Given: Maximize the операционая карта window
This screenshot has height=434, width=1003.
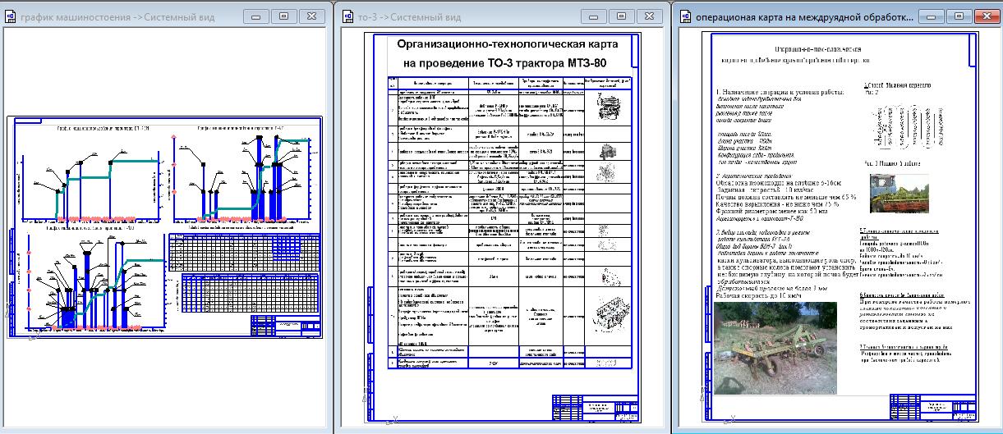Looking at the screenshot, I should pyautogui.click(x=958, y=16).
